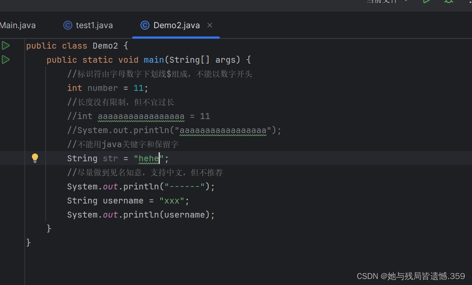This screenshot has height=285, width=472.
Task: Click the commented System.out.println line
Action: pos(174,131)
